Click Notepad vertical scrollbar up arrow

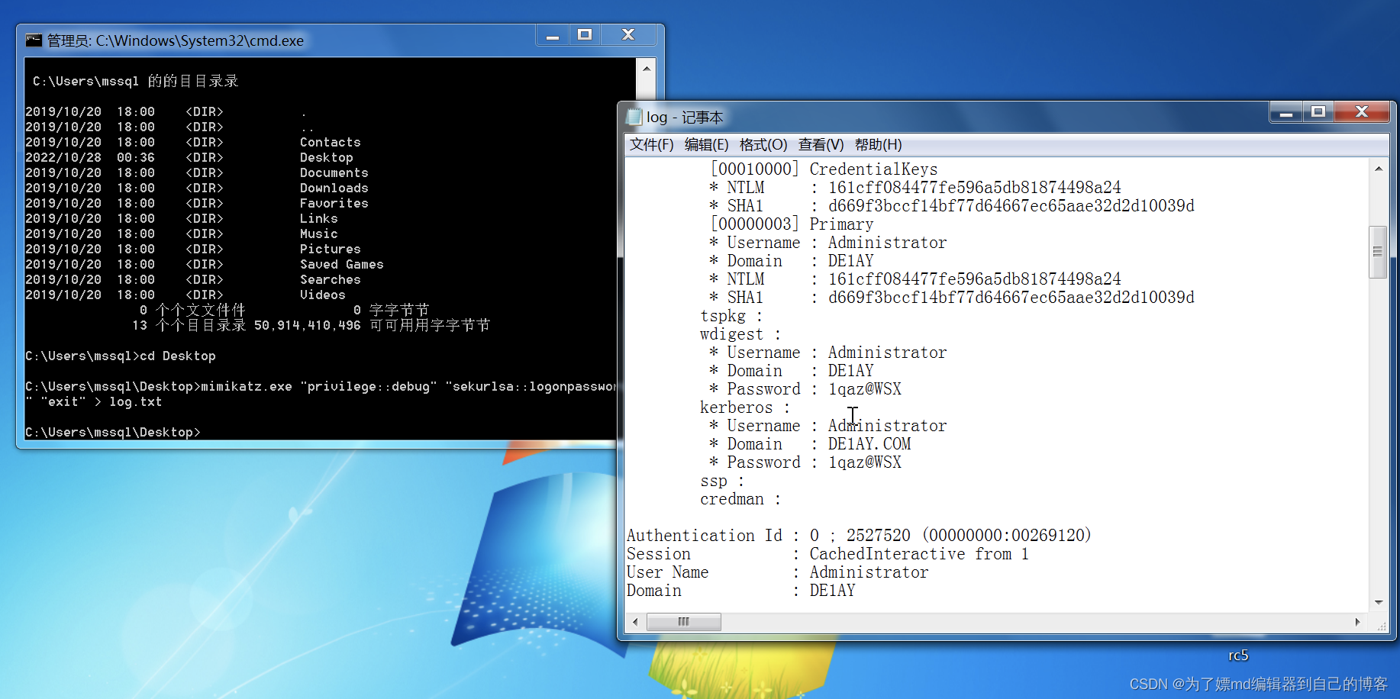click(x=1379, y=169)
